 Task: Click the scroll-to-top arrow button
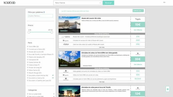pyautogui.click(x=168, y=89)
